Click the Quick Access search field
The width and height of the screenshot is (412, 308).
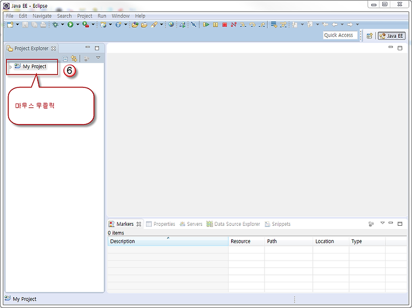point(340,35)
